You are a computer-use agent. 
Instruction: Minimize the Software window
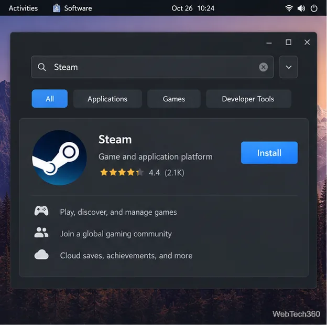[x=269, y=43]
